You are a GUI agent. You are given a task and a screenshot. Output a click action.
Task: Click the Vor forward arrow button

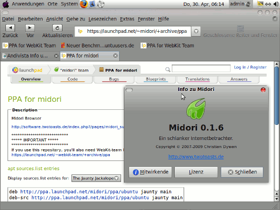tap(30, 28)
